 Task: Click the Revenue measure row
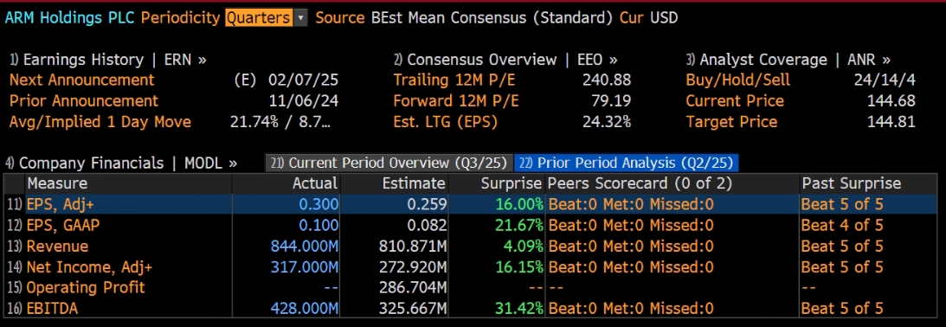[x=471, y=247]
